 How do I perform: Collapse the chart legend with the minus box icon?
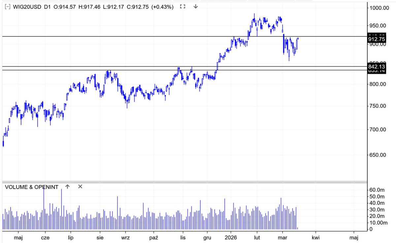8,7
